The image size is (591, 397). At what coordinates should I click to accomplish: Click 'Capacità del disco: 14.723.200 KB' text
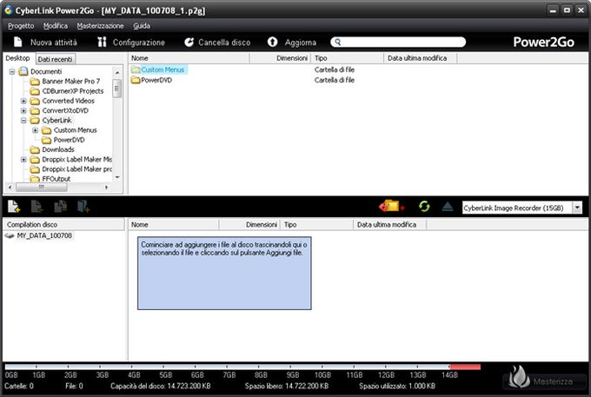[161, 386]
